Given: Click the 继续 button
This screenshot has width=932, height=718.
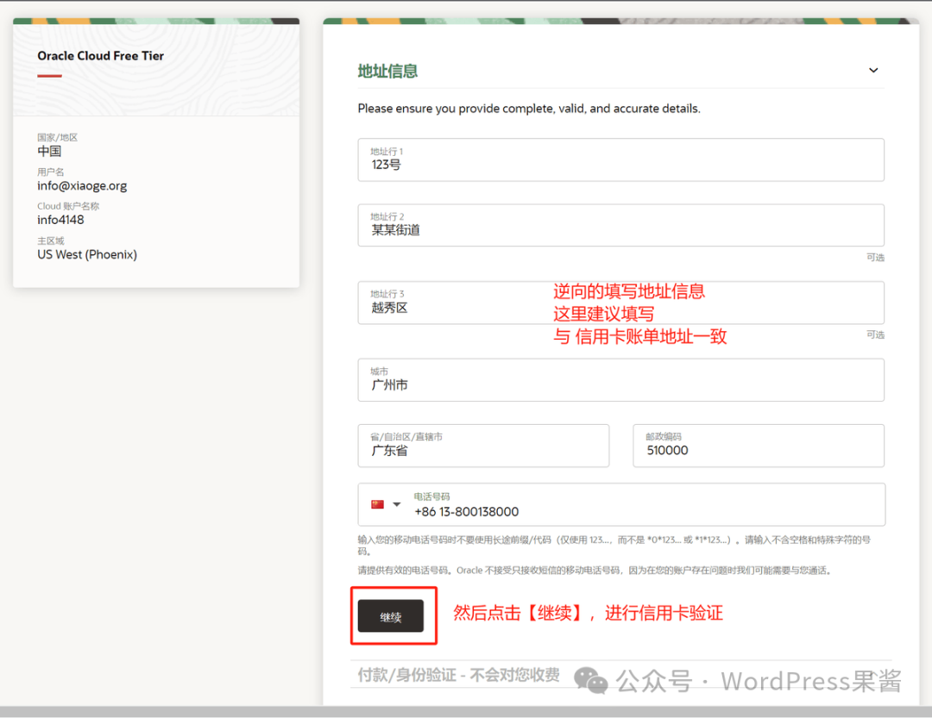Looking at the screenshot, I should pyautogui.click(x=391, y=616).
